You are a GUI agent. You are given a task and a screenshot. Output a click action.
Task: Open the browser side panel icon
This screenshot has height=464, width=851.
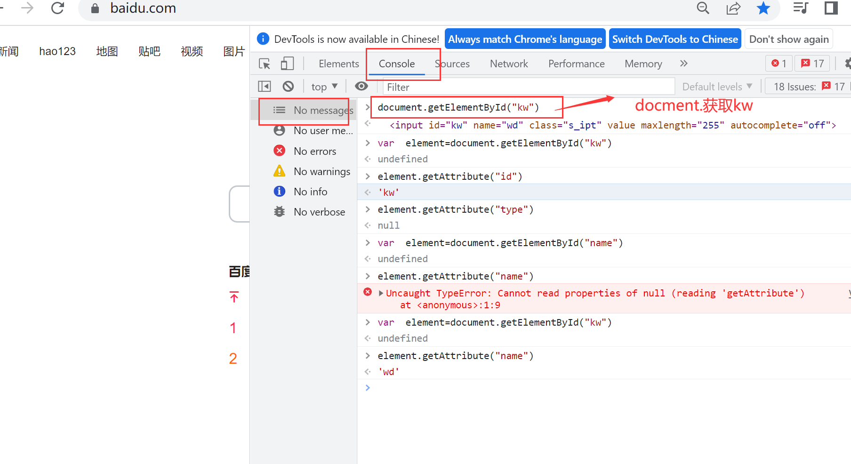click(831, 8)
